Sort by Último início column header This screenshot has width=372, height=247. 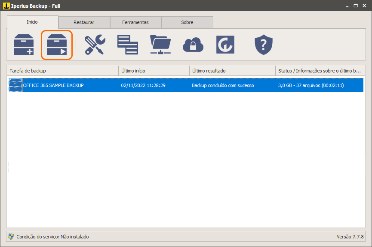click(154, 71)
